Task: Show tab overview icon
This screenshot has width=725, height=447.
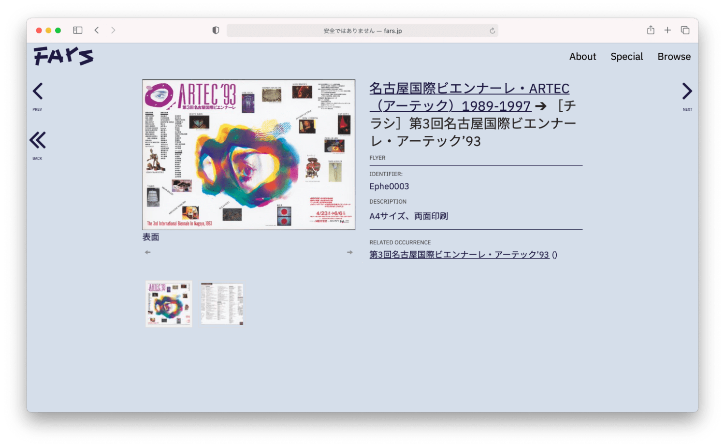Action: point(685,30)
